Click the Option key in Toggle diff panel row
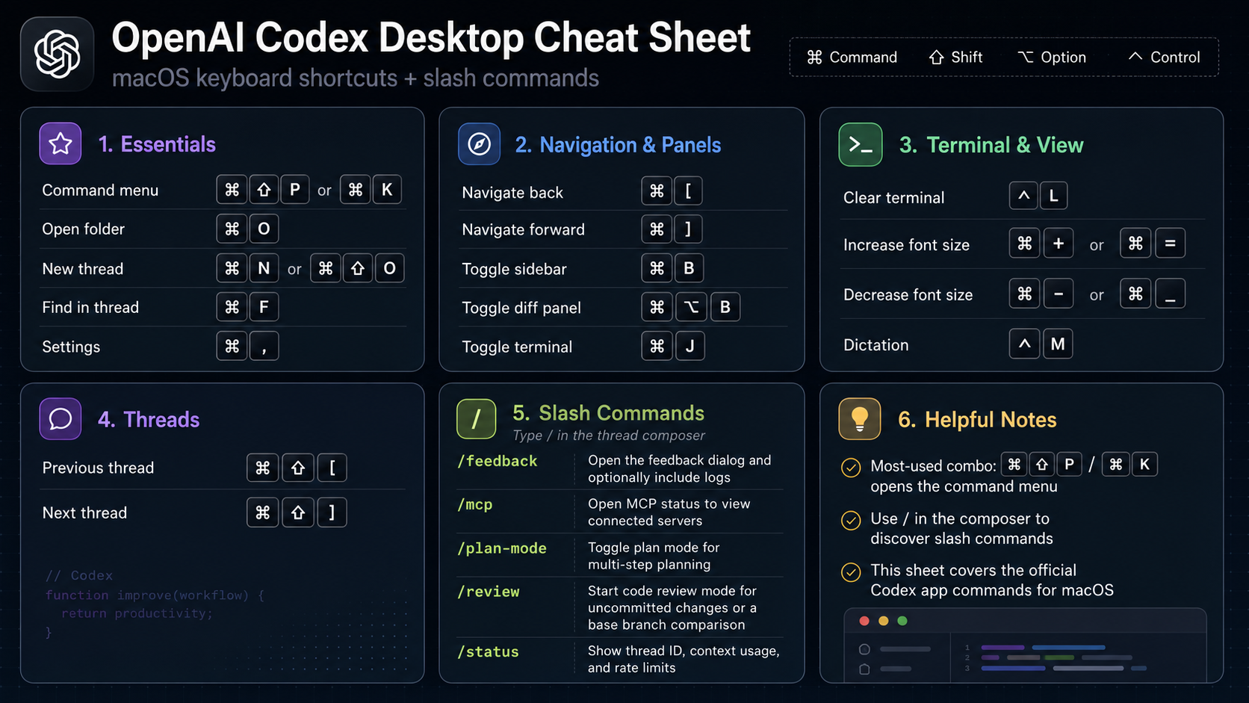The height and width of the screenshot is (703, 1249). pos(691,307)
